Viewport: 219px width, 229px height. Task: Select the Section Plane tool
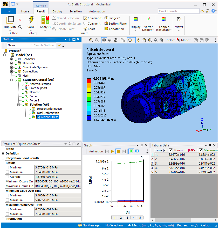point(115,24)
